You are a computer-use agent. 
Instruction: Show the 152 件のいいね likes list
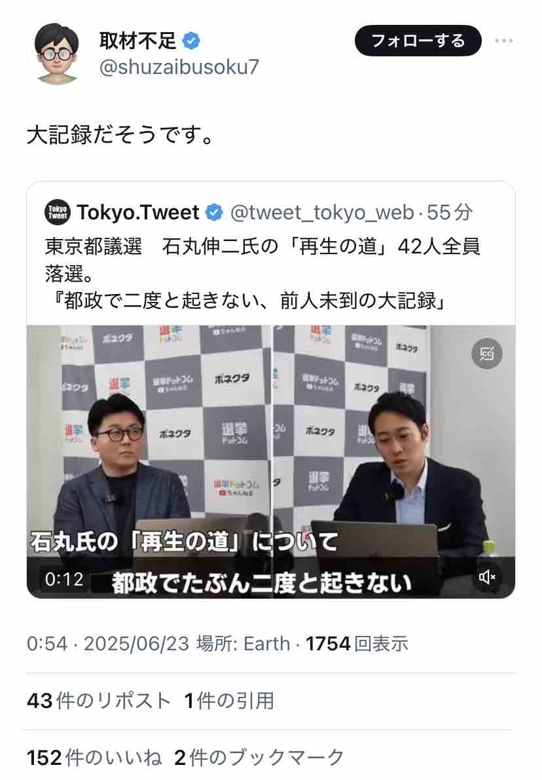(x=94, y=758)
